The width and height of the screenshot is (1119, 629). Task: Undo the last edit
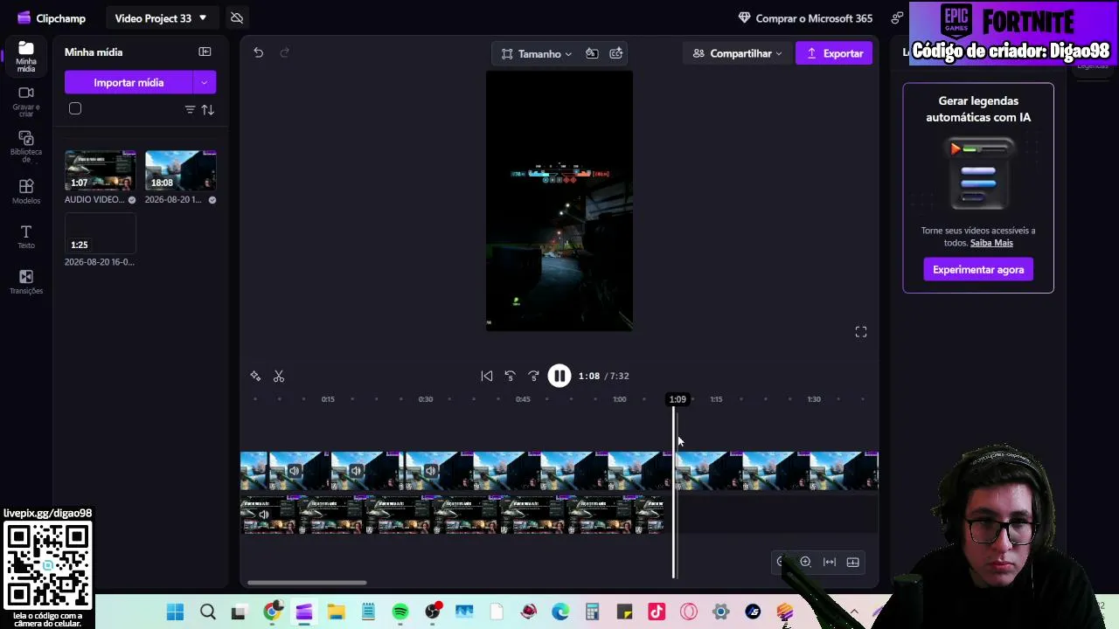[258, 52]
